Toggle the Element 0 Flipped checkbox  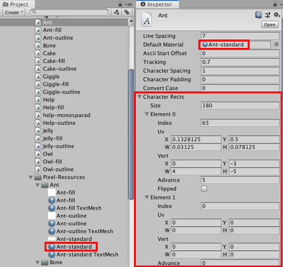[204, 189]
